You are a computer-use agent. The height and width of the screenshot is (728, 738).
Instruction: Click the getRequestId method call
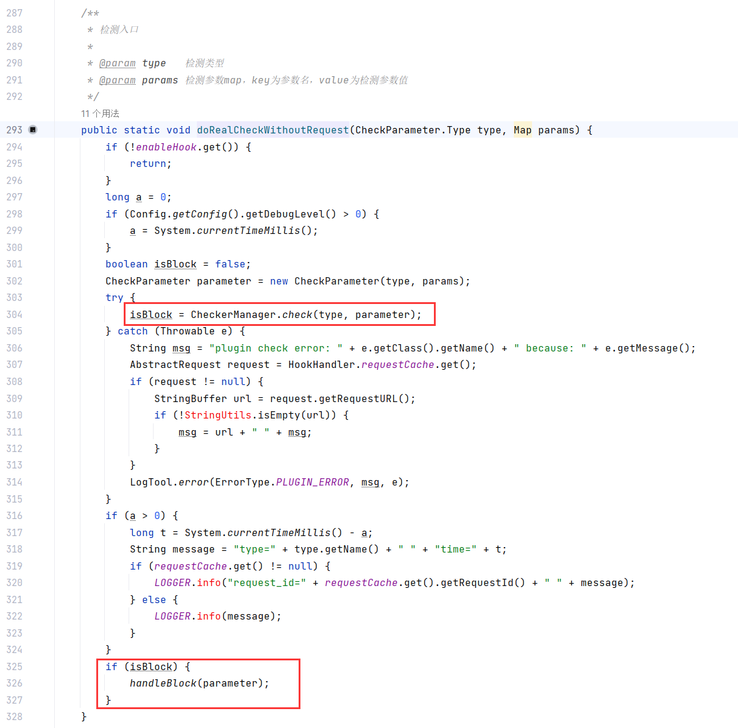click(477, 582)
